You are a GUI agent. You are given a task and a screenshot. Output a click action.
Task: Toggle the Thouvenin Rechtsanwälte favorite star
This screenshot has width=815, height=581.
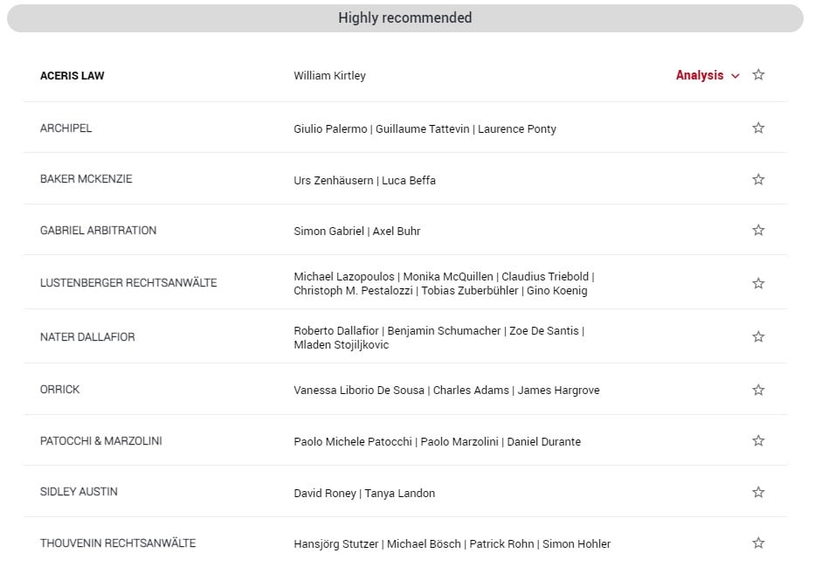[758, 543]
